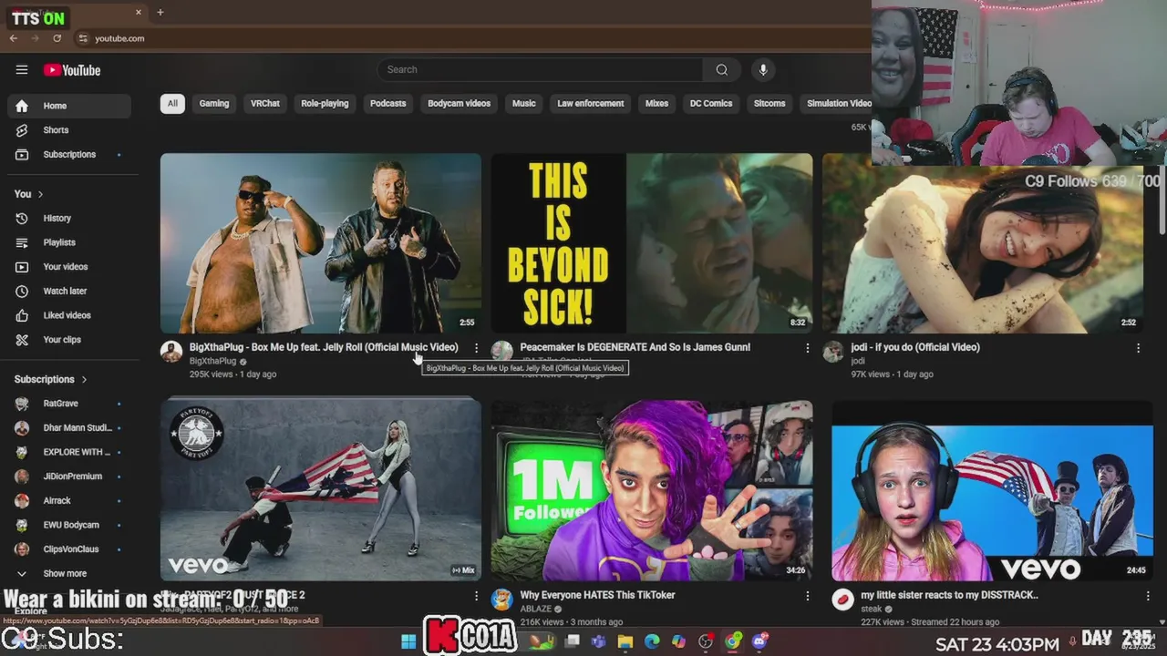Open 'jodi - if you do' title

pyautogui.click(x=915, y=347)
